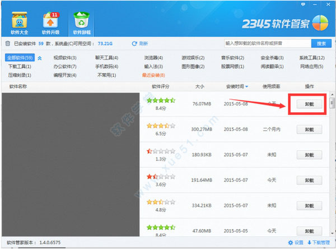The image size is (336, 249).
Task: Click the 2345软件管家 logo
Action: [286, 23]
